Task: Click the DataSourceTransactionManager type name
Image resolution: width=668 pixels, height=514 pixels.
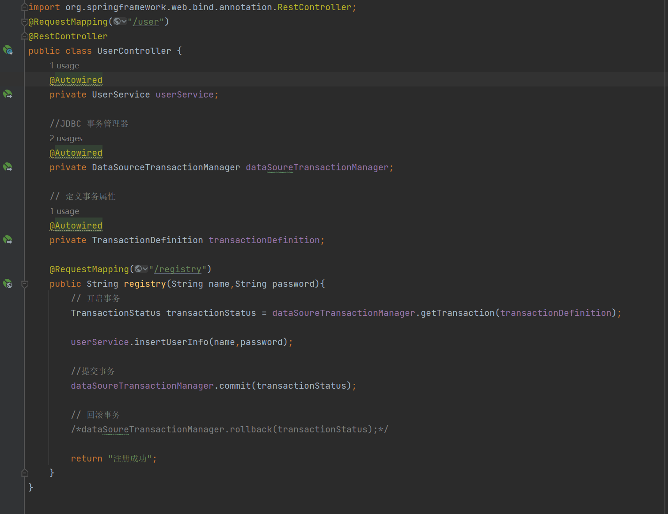Action: [166, 167]
